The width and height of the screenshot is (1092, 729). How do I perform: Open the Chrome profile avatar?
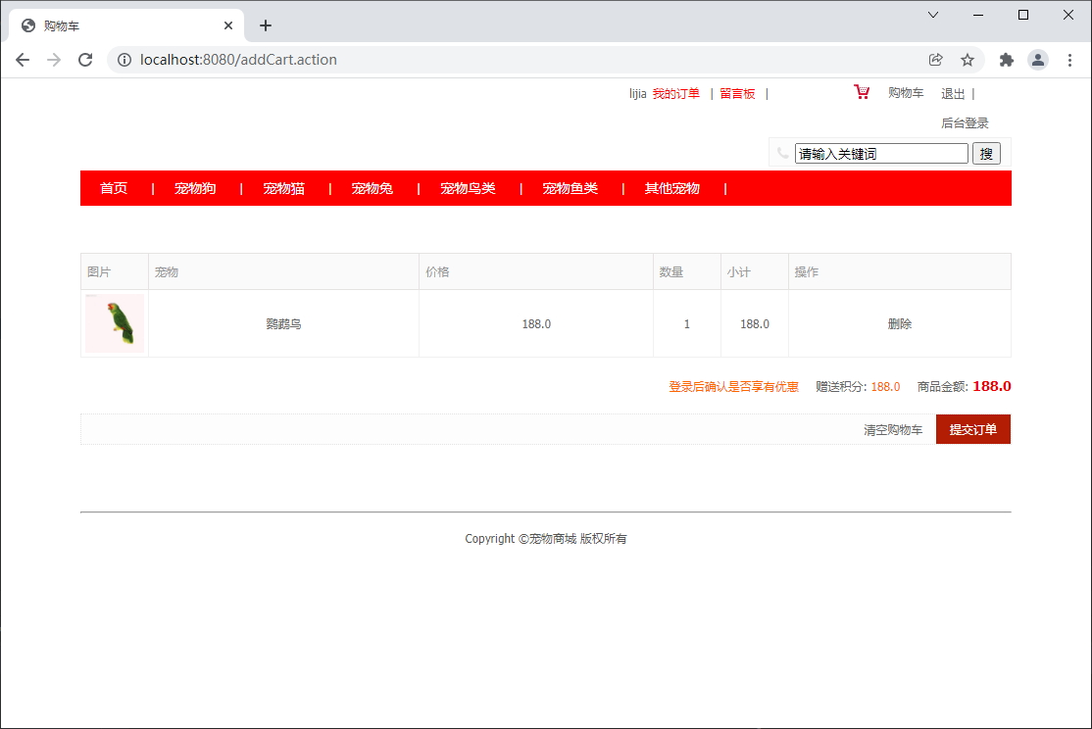(1038, 60)
